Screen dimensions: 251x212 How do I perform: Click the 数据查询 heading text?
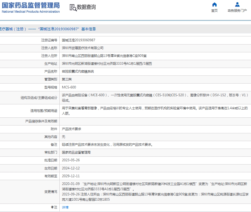tap(87, 7)
